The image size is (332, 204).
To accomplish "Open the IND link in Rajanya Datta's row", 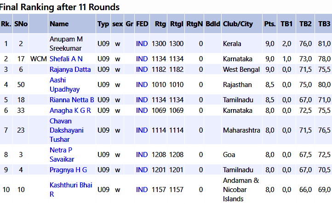I will [x=142, y=70].
